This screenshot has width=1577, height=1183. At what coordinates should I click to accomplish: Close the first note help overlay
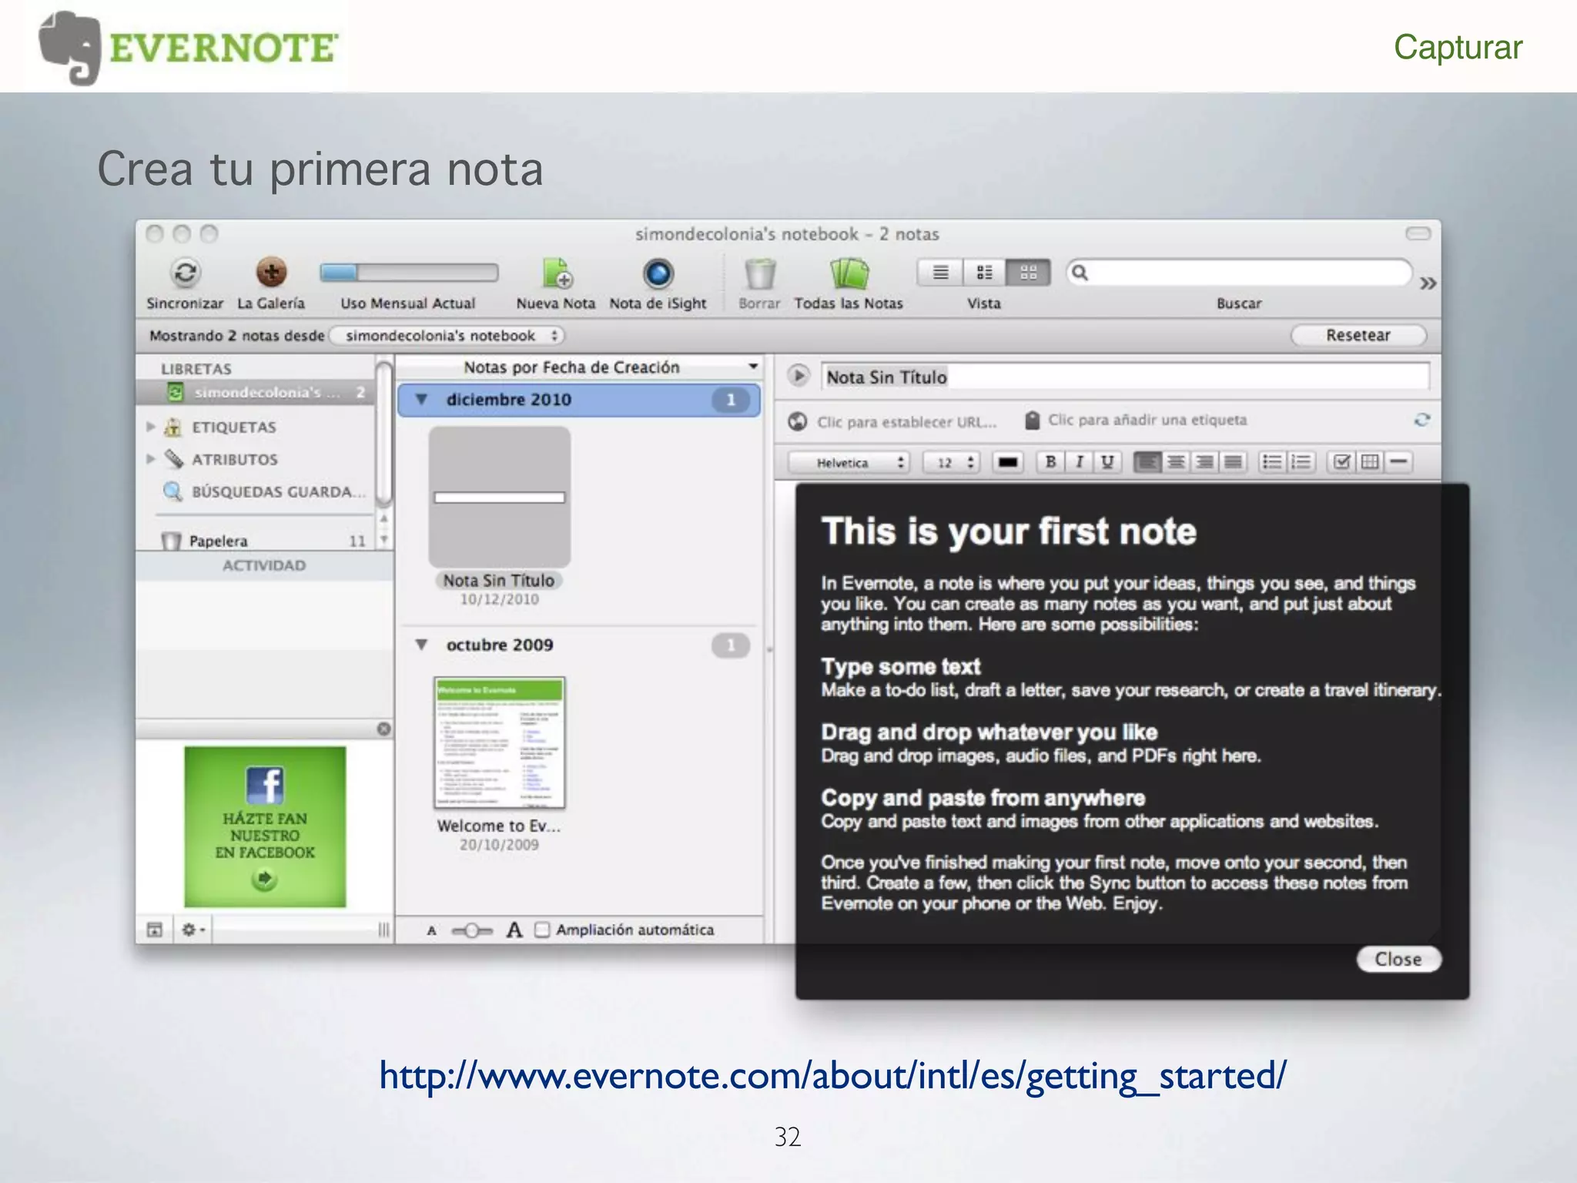click(1398, 960)
